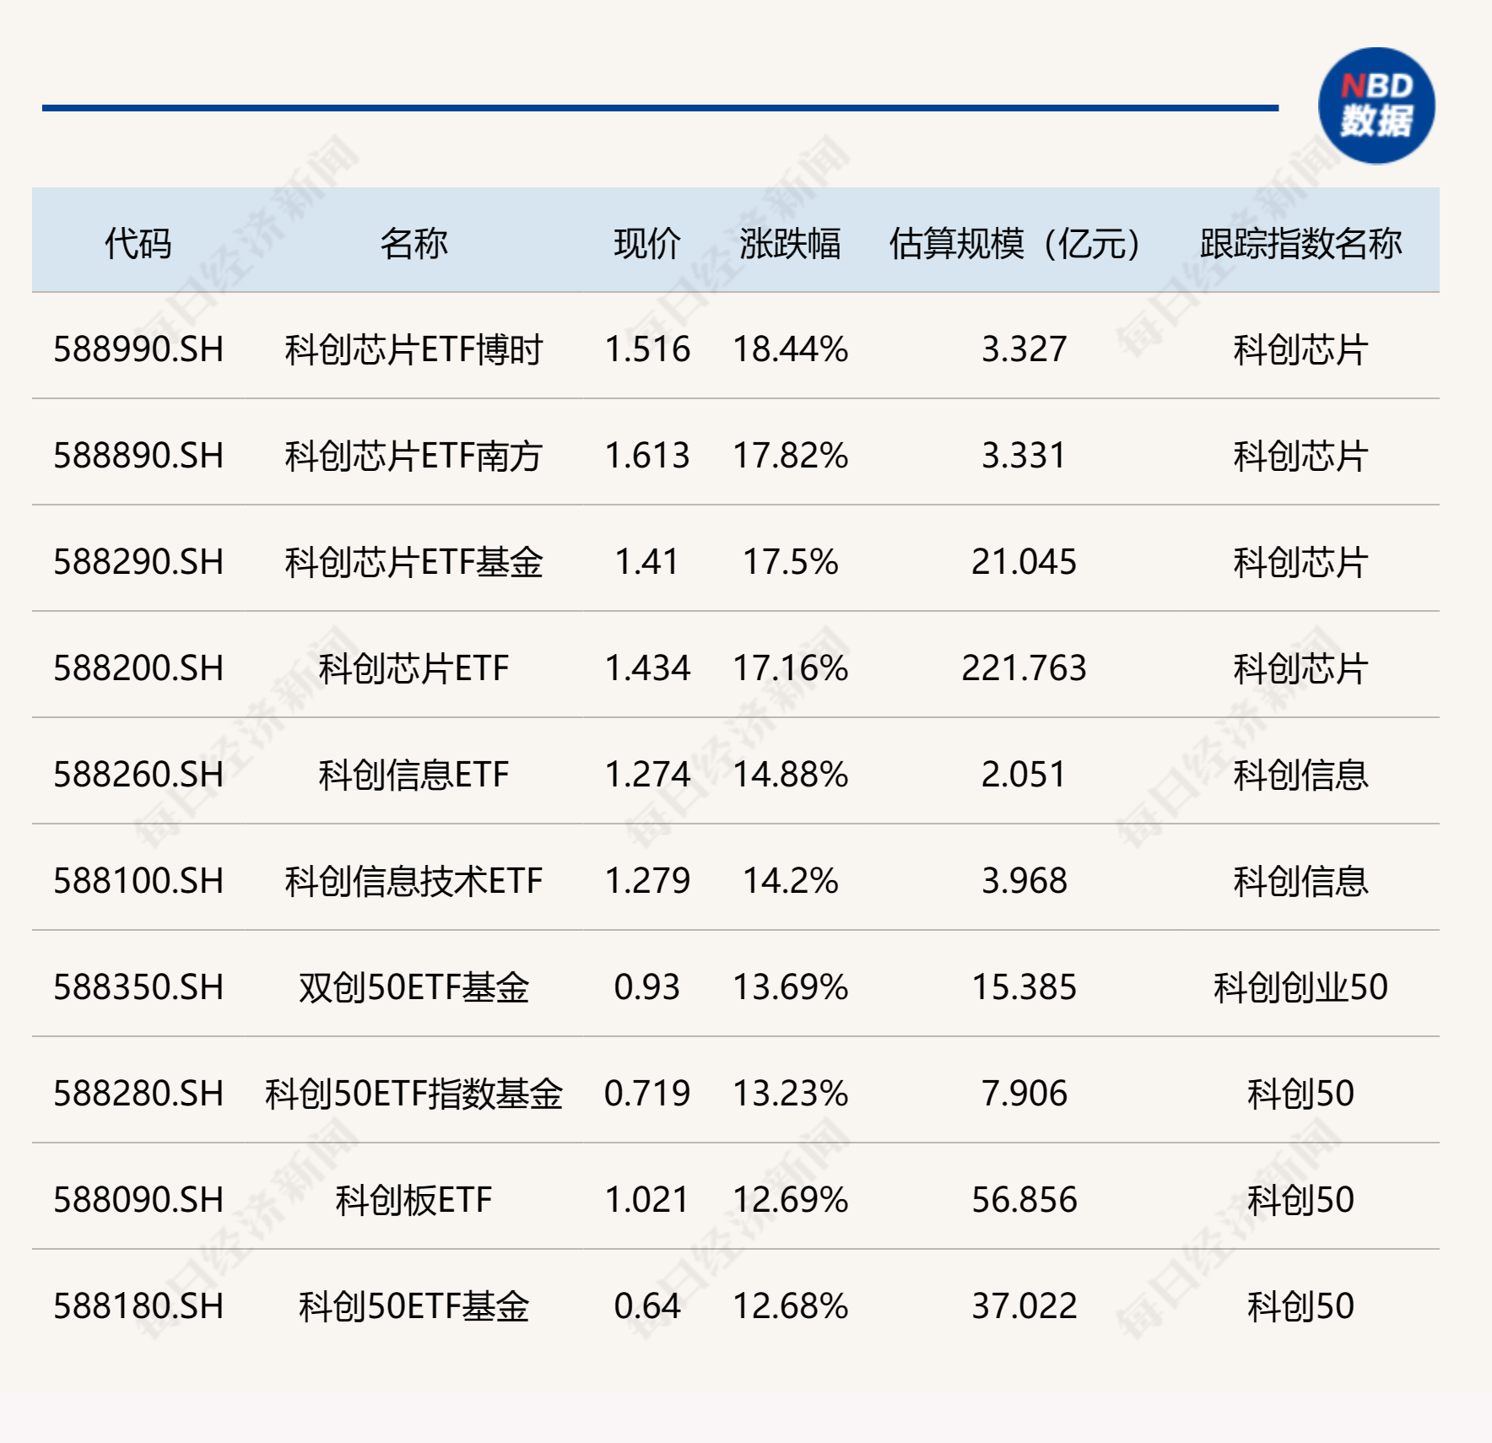Select the scale value 2.051
The width and height of the screenshot is (1492, 1443).
[1024, 775]
